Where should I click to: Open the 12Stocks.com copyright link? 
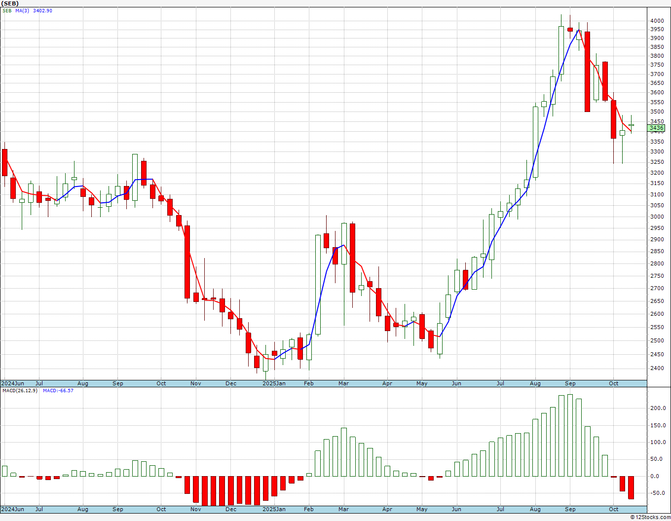651,517
